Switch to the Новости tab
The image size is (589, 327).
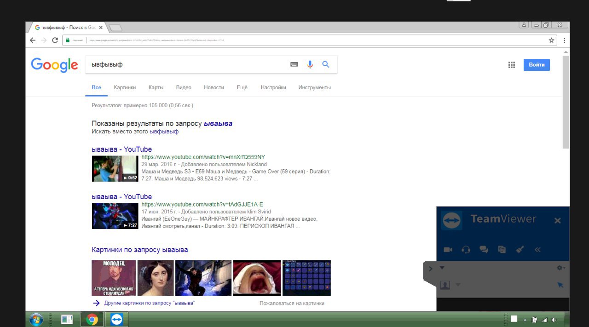(214, 87)
